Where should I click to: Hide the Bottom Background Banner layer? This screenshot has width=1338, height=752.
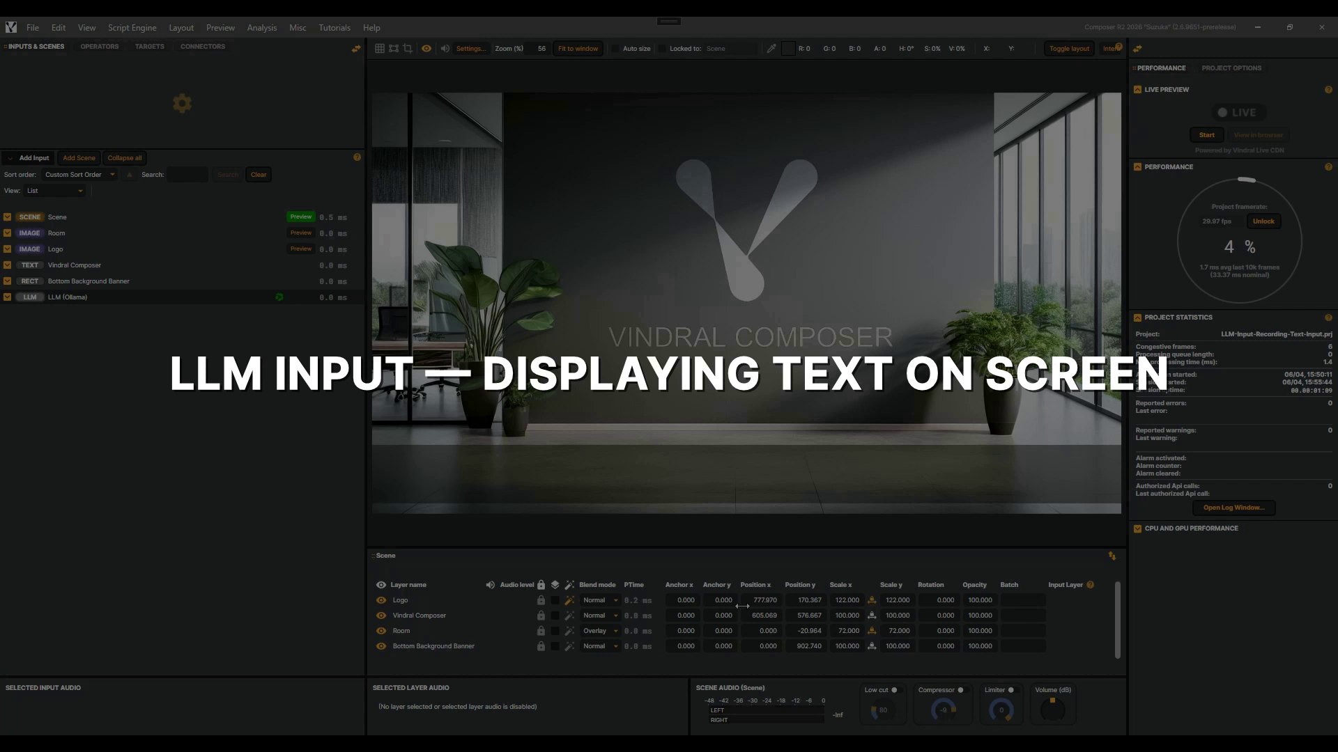click(x=381, y=646)
